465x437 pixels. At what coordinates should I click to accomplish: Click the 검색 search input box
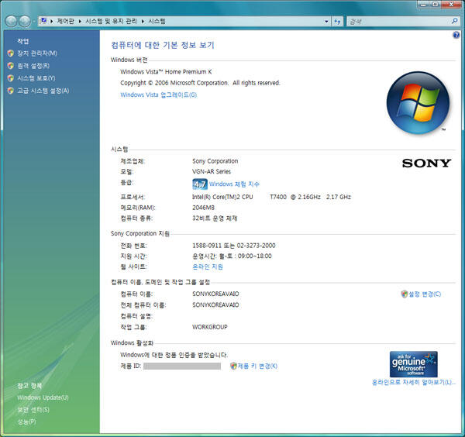coord(387,21)
